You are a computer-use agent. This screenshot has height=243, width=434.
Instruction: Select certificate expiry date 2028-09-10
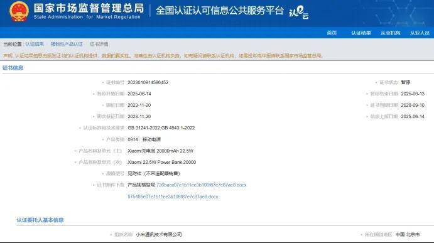point(413,105)
